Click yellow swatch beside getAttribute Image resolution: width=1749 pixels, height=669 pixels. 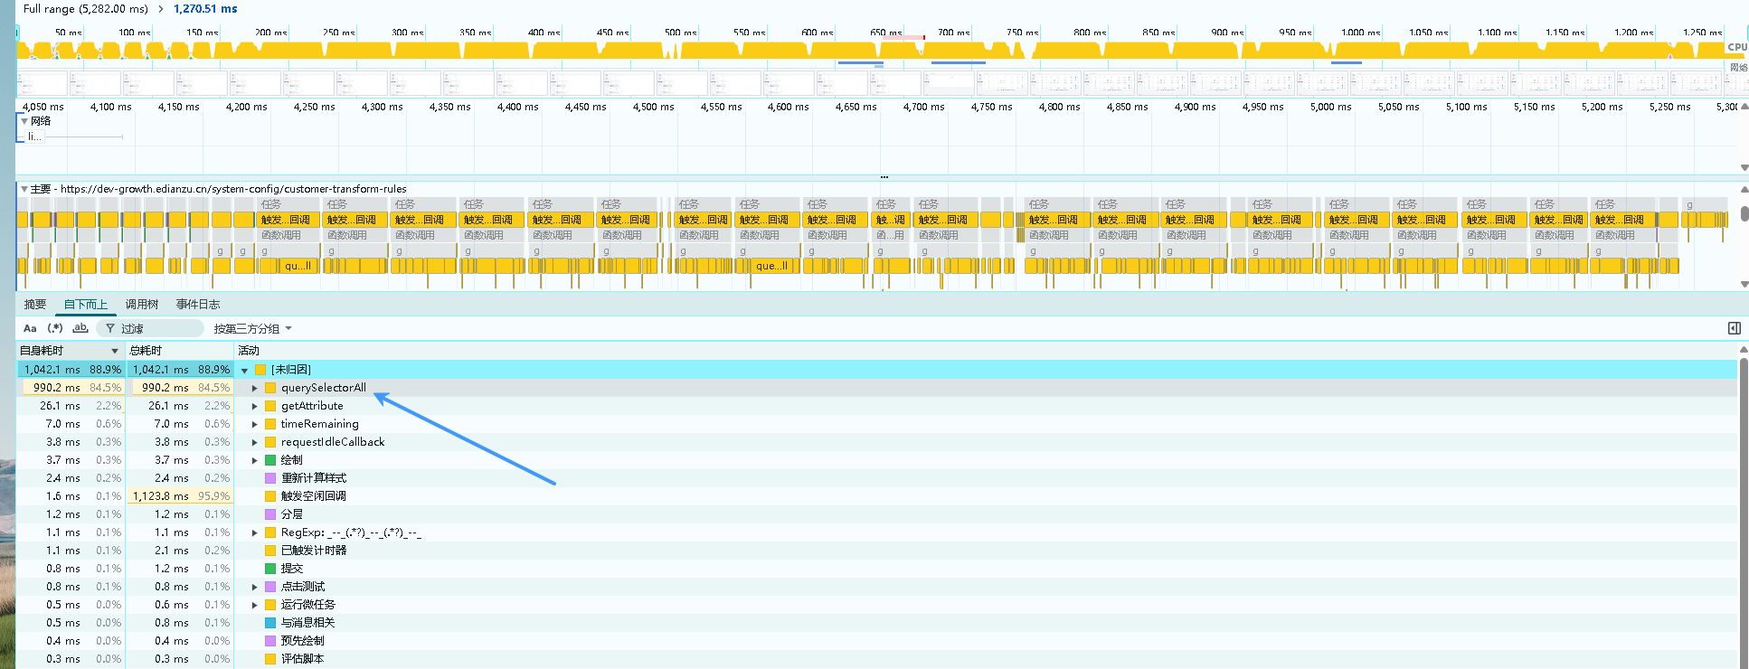click(x=270, y=406)
